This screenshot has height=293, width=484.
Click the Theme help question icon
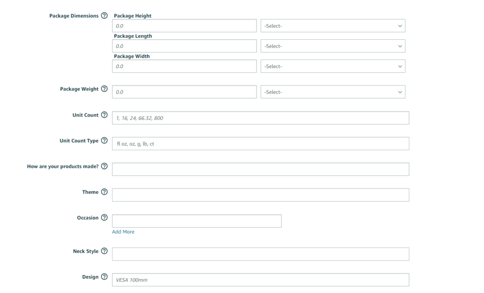[104, 192]
